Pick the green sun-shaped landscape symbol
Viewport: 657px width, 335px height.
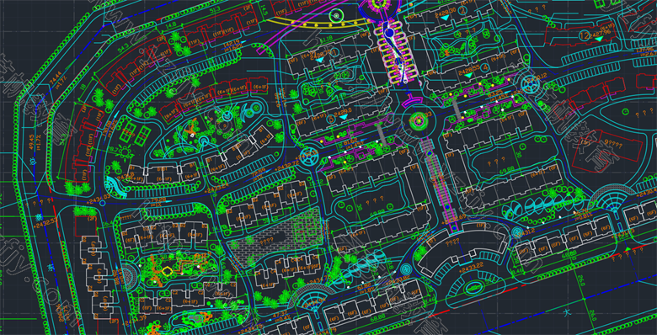[x=125, y=152]
